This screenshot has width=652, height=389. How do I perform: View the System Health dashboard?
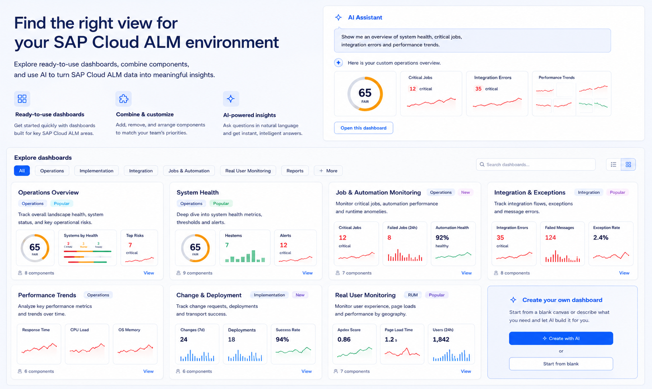[x=308, y=273]
